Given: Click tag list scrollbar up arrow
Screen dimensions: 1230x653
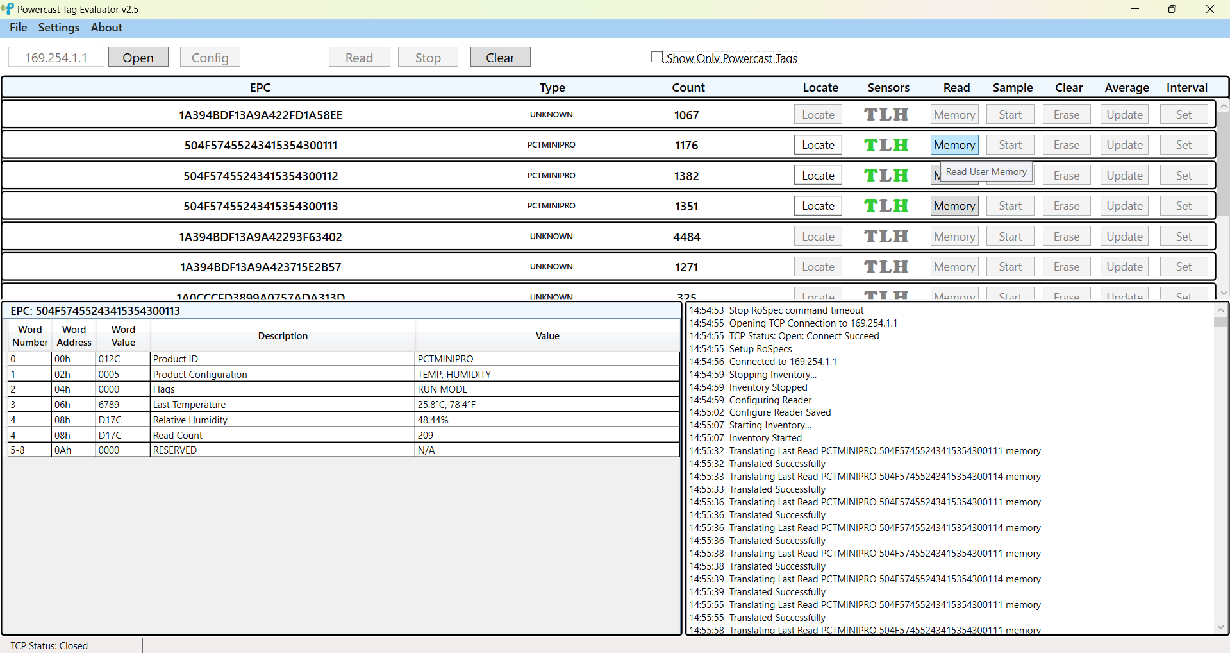Looking at the screenshot, I should pos(1224,106).
